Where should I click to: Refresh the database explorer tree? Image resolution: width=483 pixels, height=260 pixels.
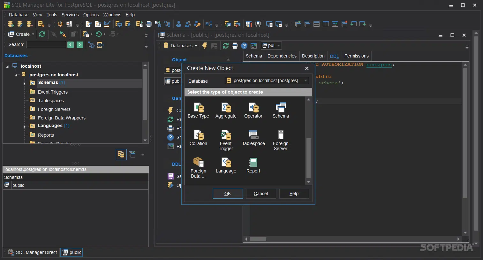pyautogui.click(x=42, y=34)
